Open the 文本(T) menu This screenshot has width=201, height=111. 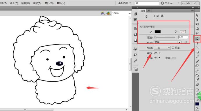pos(3,3)
